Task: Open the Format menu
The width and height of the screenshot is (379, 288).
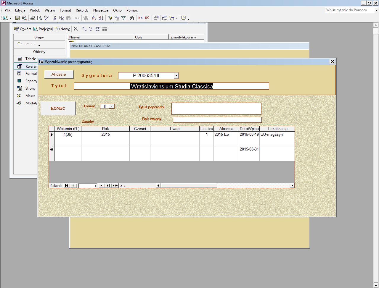Action: click(x=65, y=10)
